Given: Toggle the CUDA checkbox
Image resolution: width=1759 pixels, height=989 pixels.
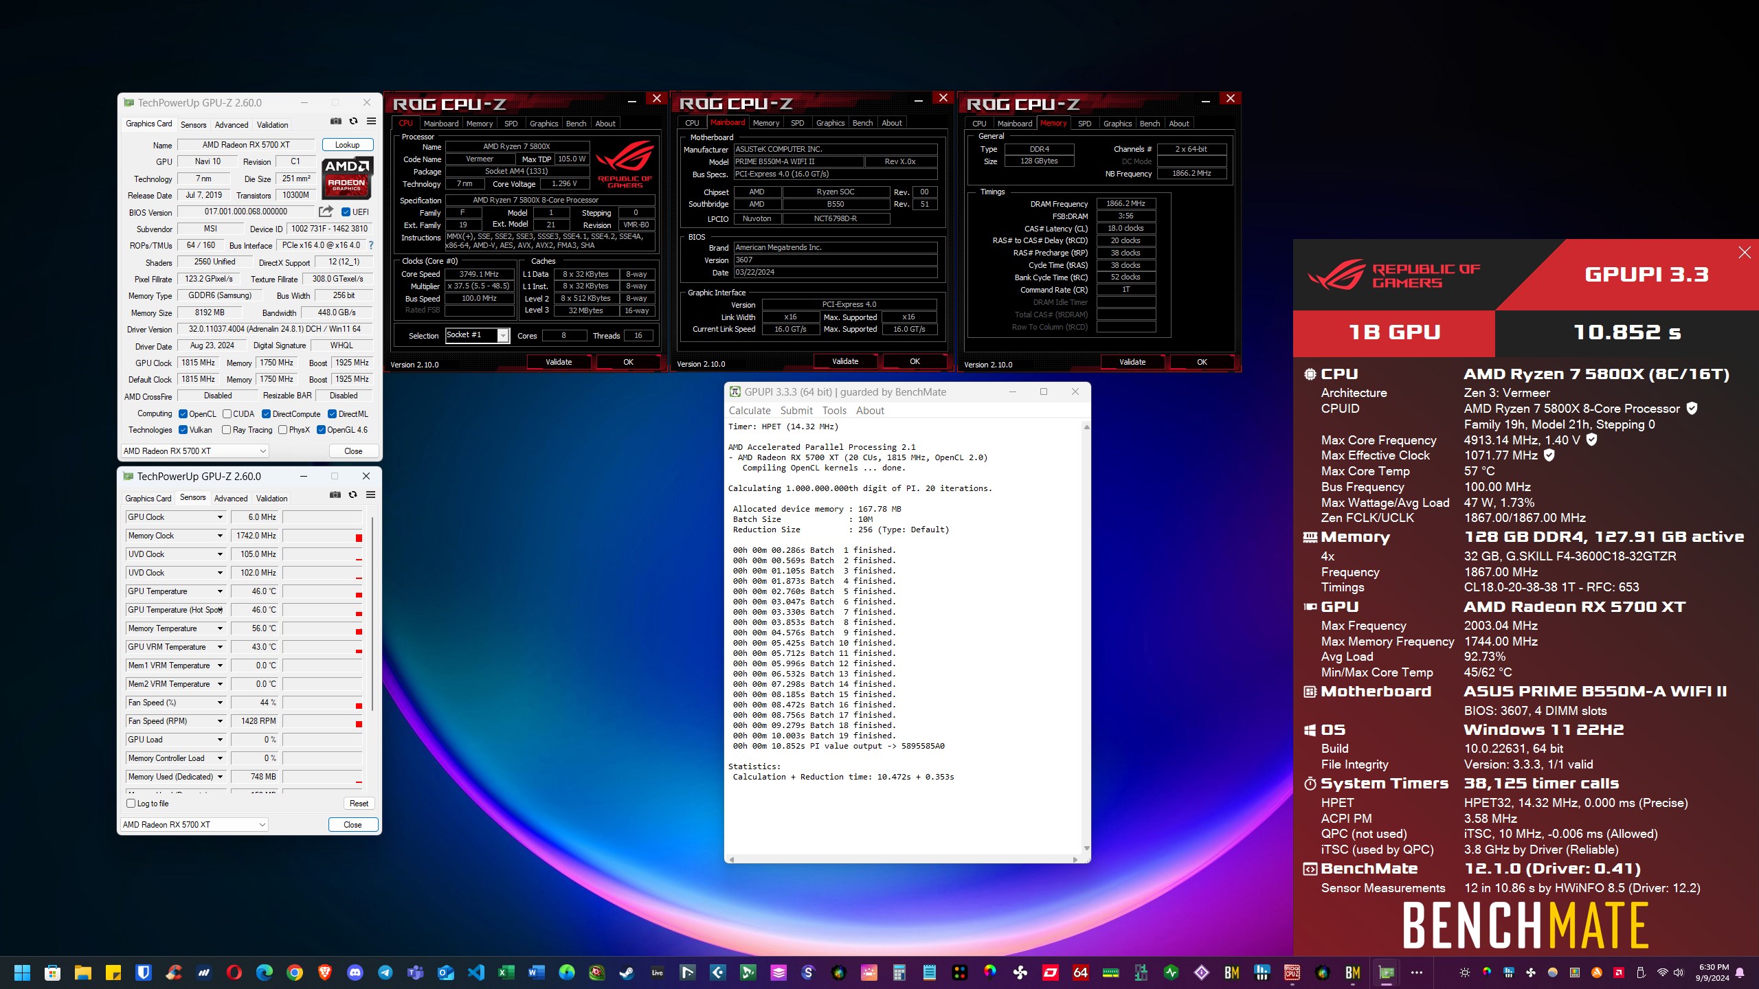Looking at the screenshot, I should pyautogui.click(x=227, y=414).
